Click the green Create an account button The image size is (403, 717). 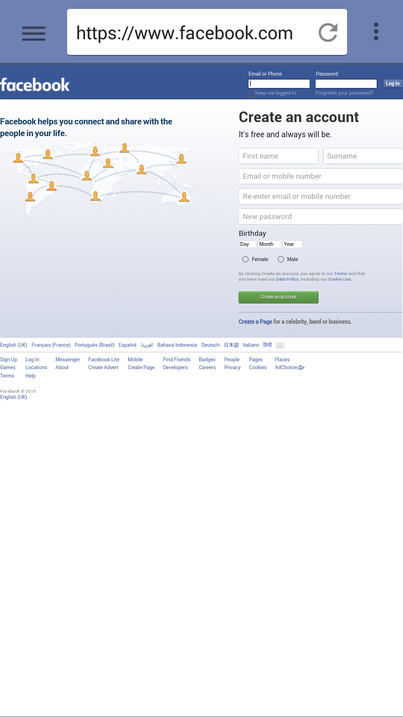[278, 297]
